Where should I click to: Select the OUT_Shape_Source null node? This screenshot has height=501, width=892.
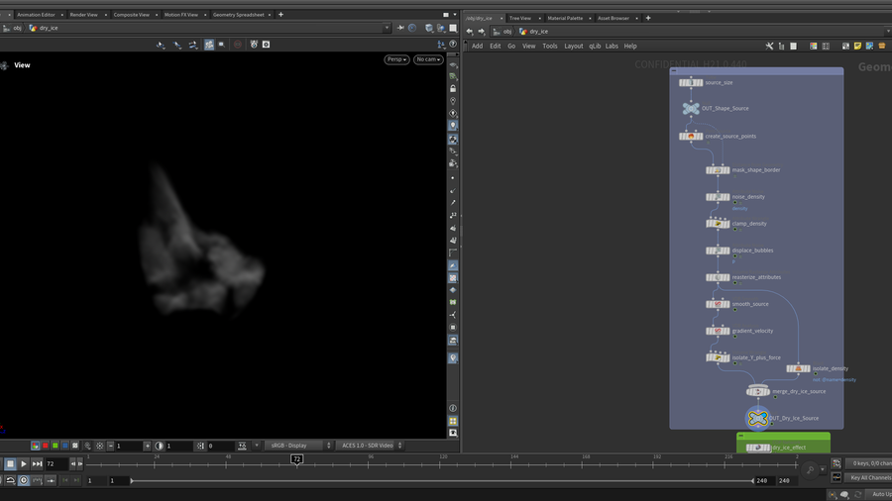691,109
